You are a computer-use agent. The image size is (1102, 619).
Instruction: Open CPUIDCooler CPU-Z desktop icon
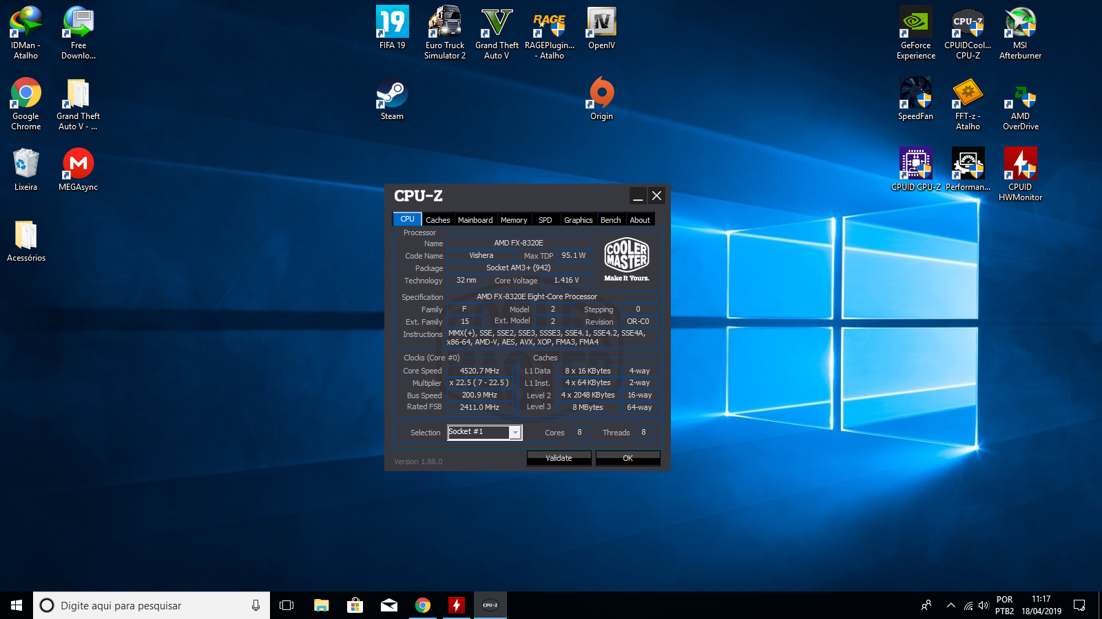click(x=968, y=32)
